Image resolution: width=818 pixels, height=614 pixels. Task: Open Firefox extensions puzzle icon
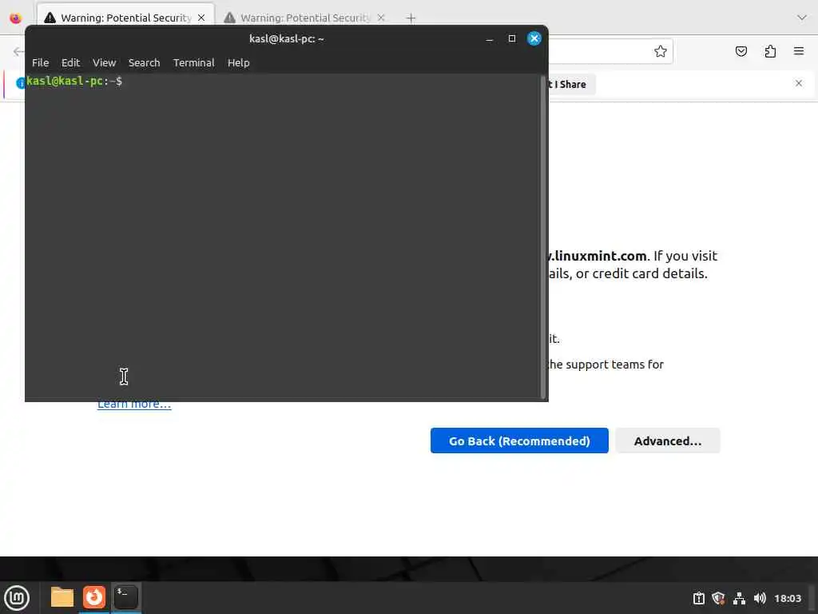tap(770, 51)
